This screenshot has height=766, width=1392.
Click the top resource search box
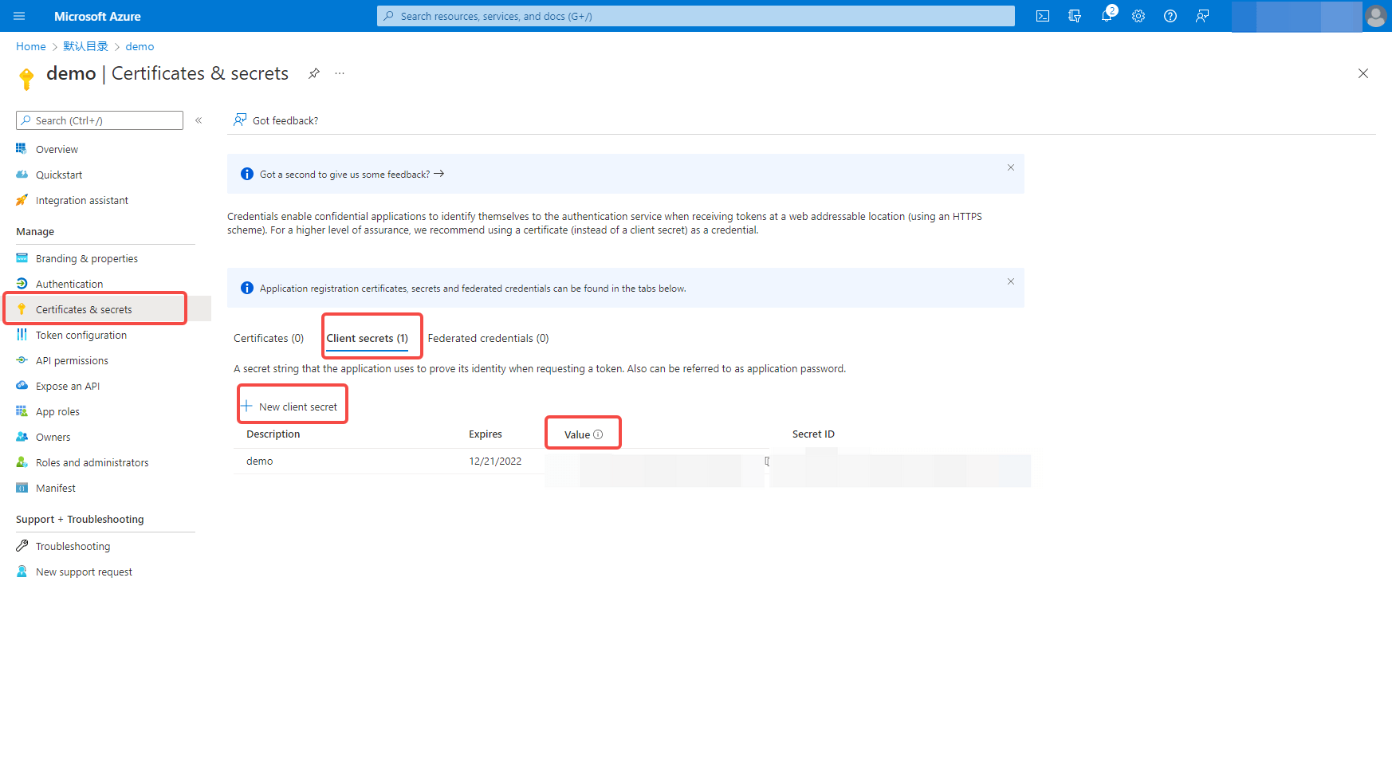(x=695, y=16)
